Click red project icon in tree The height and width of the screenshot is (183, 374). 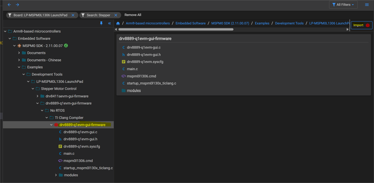(x=56, y=125)
